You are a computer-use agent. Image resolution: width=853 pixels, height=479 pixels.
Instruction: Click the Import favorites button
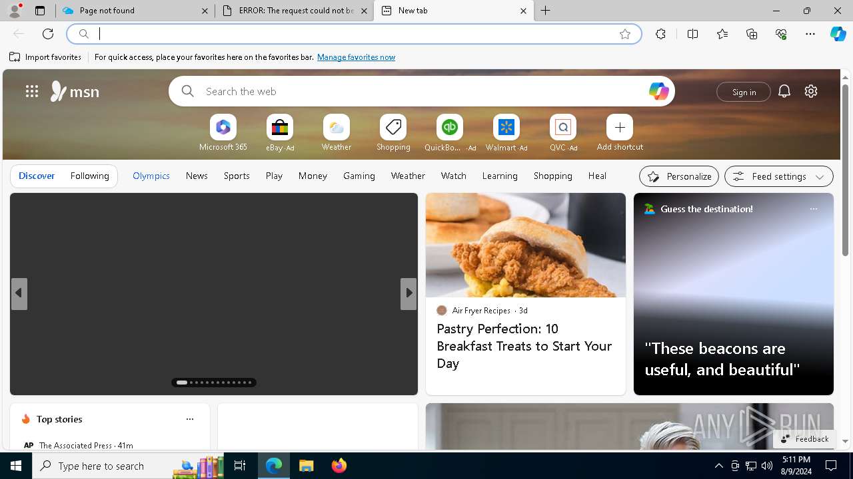[45, 57]
